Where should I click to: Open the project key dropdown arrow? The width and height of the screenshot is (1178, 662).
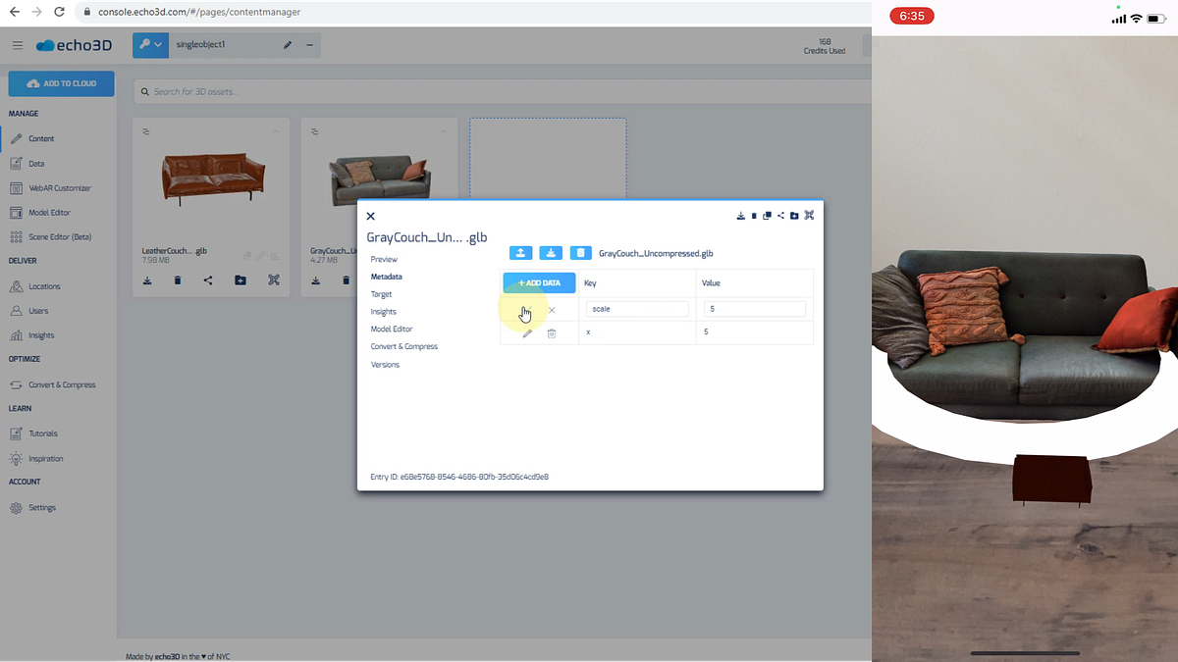click(x=159, y=44)
